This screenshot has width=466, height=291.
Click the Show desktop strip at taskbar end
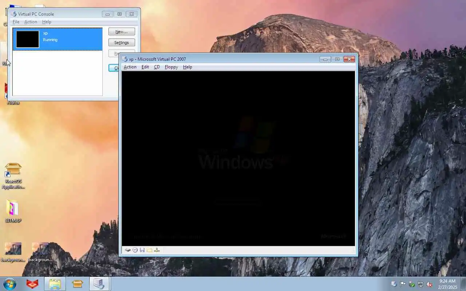463,284
